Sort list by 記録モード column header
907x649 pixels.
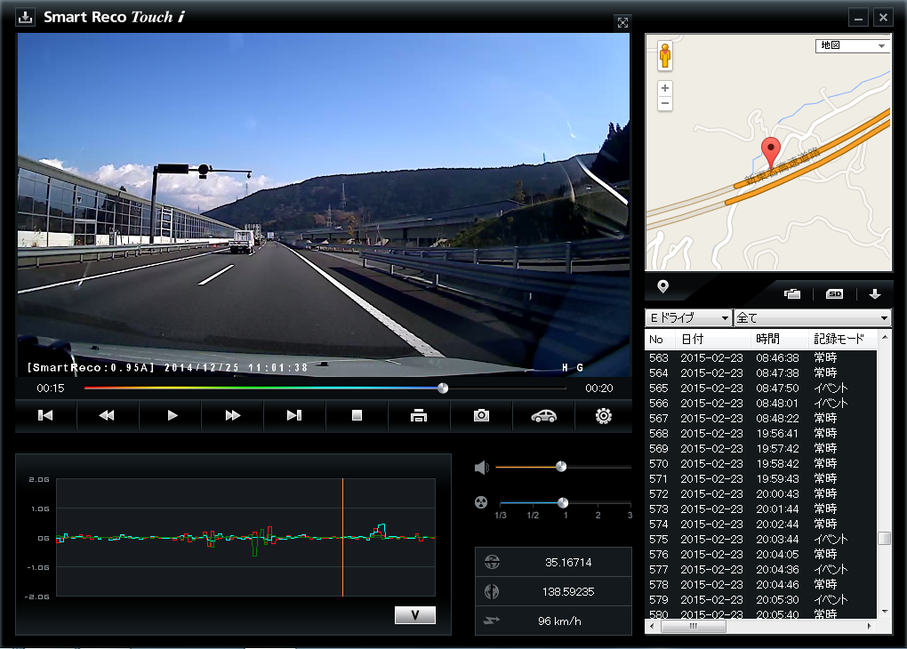tap(842, 340)
